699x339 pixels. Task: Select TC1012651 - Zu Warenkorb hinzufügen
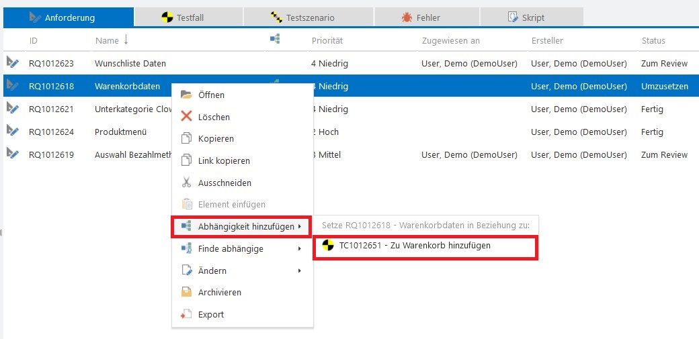point(415,246)
